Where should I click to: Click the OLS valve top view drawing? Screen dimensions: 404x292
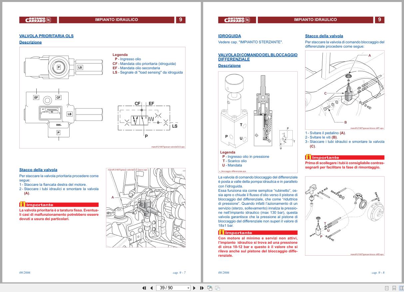[64, 67]
